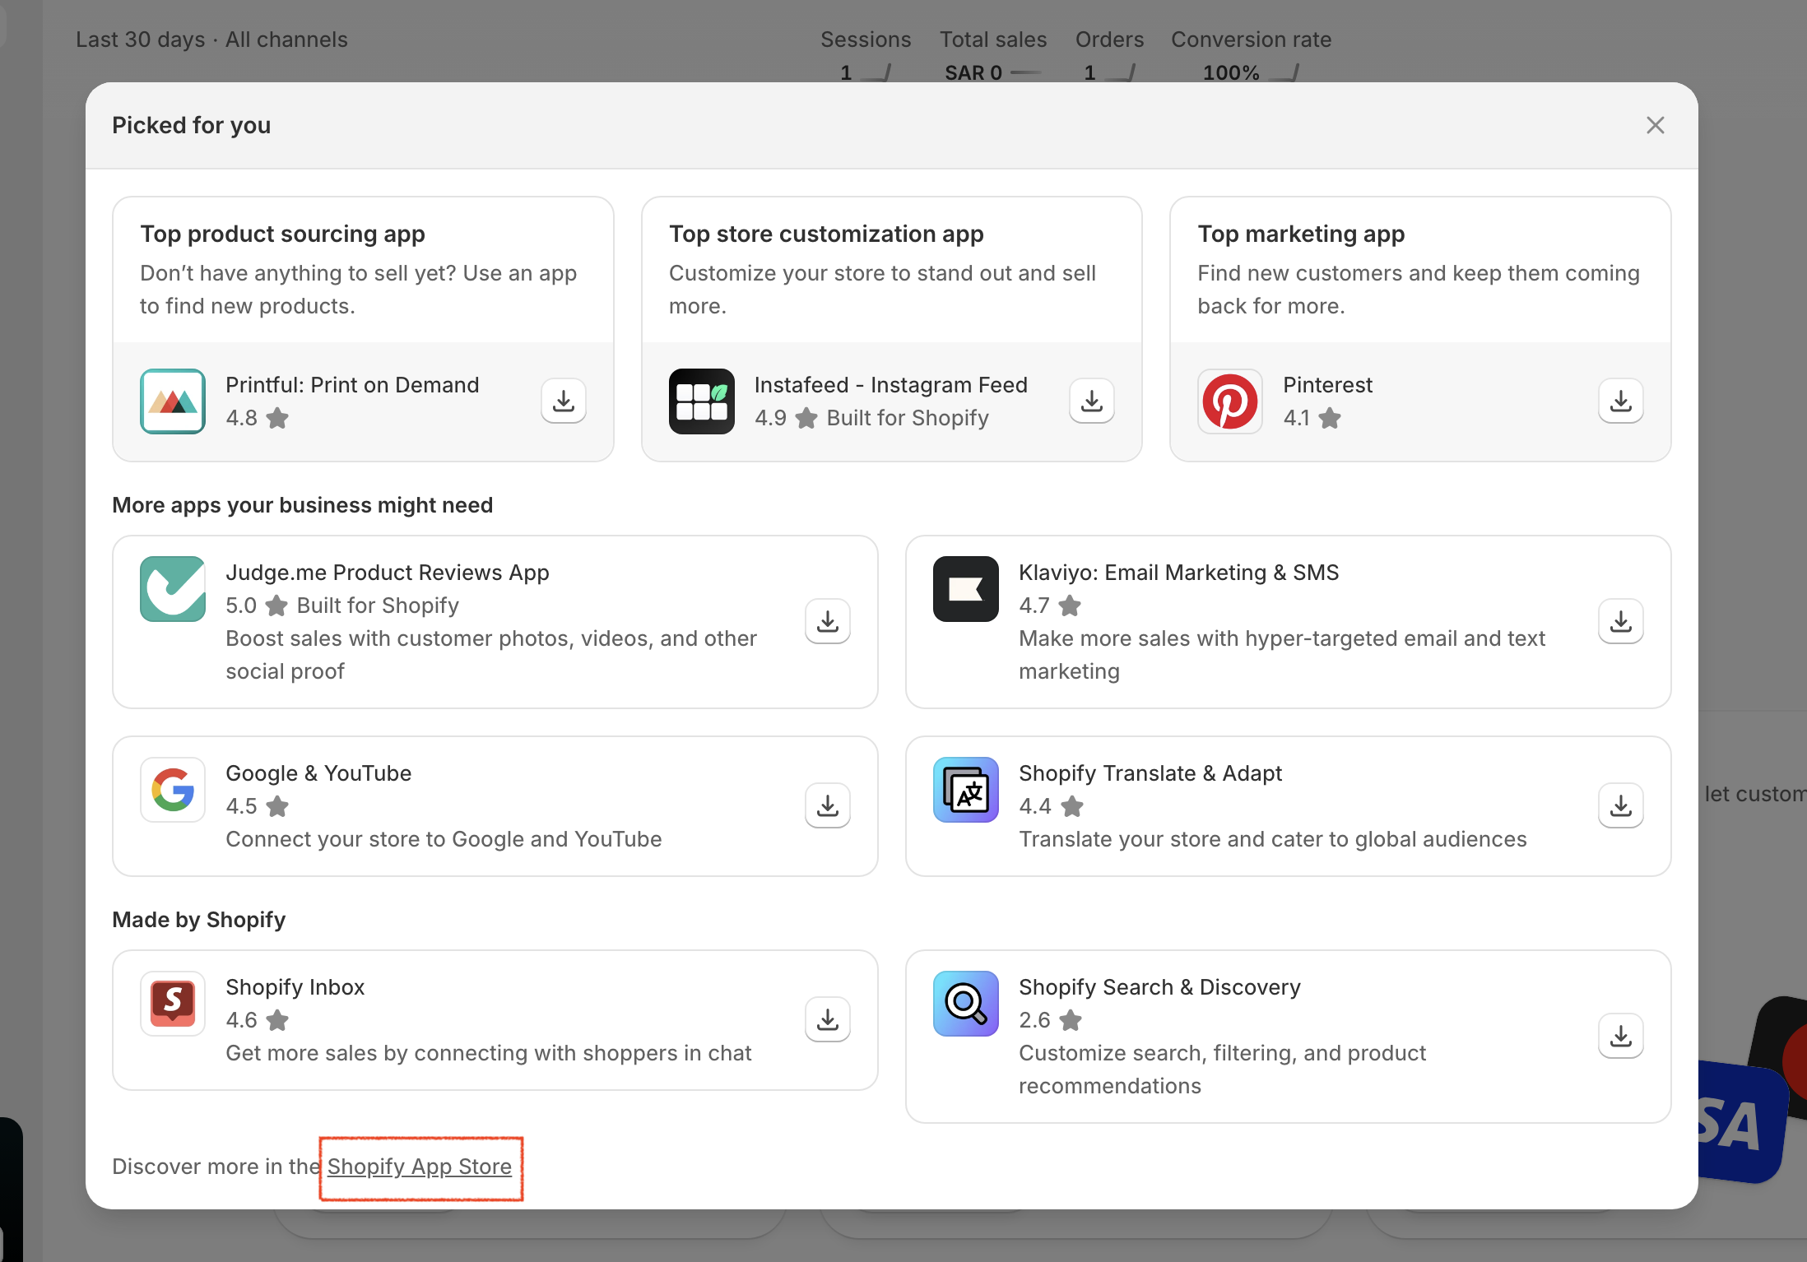Open Printful: Print on Demand title

coord(352,385)
